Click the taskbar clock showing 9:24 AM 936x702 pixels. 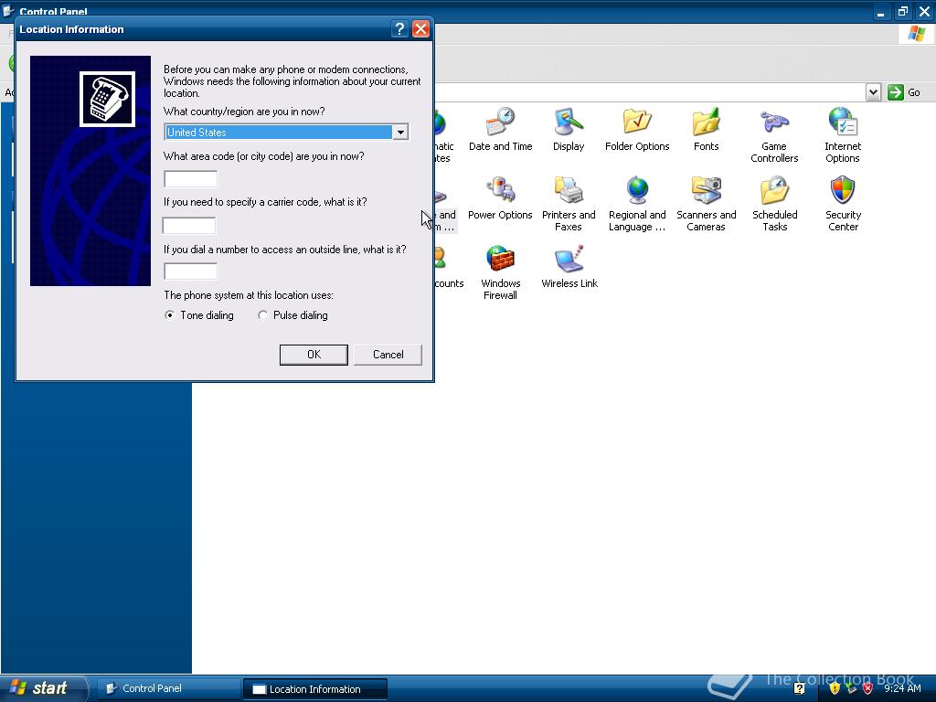[x=902, y=688]
